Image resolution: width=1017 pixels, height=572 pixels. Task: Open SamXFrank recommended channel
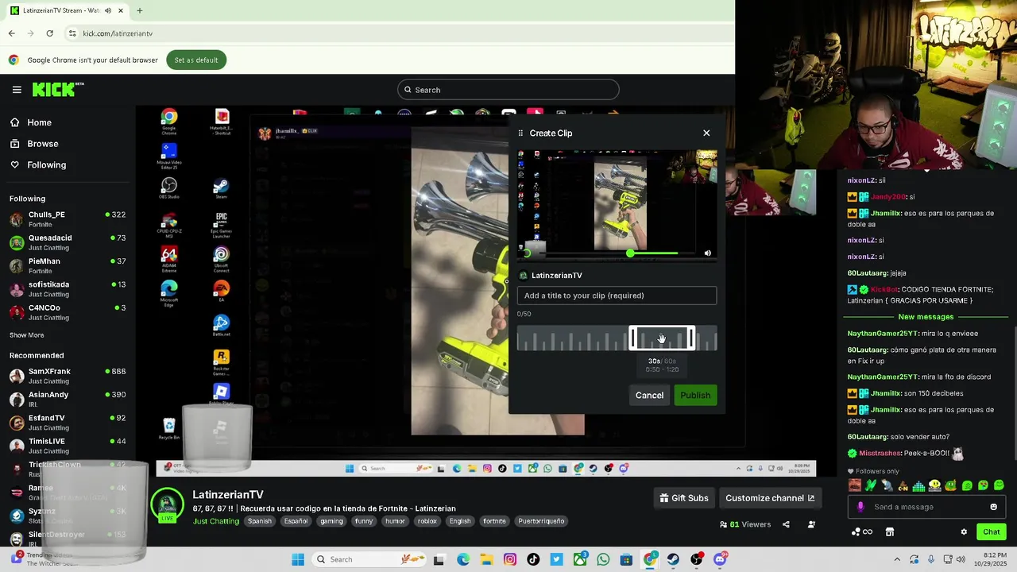[x=68, y=376]
